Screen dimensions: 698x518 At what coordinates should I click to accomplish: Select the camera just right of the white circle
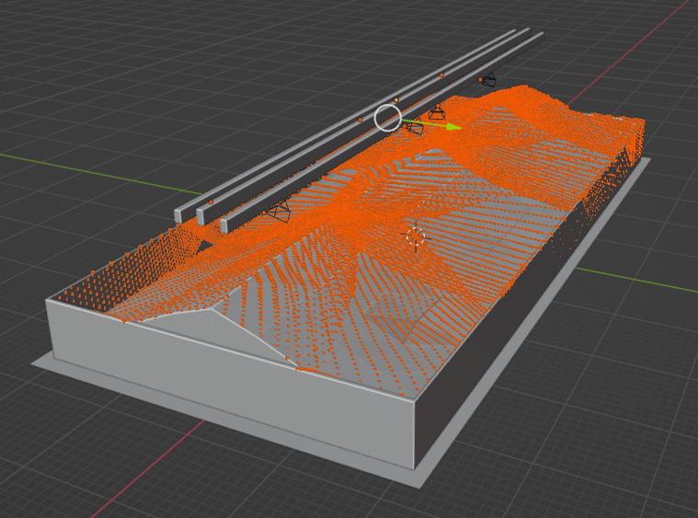pyautogui.click(x=437, y=112)
